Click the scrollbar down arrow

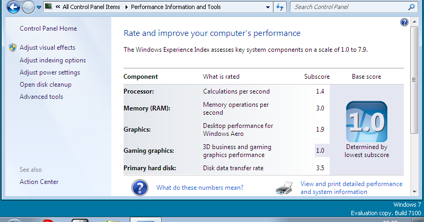tap(414, 192)
